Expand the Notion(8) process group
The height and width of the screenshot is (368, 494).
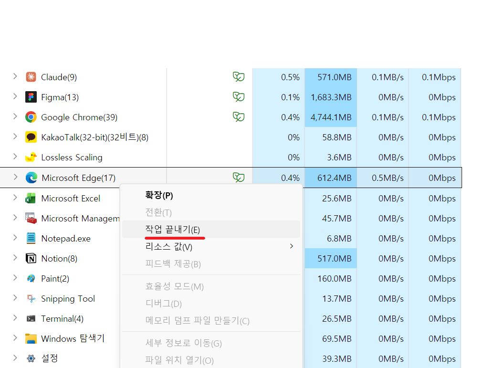[15, 258]
